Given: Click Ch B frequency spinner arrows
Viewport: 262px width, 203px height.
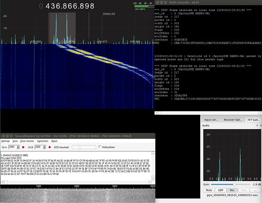Looking at the screenshot, I should 44,147.
